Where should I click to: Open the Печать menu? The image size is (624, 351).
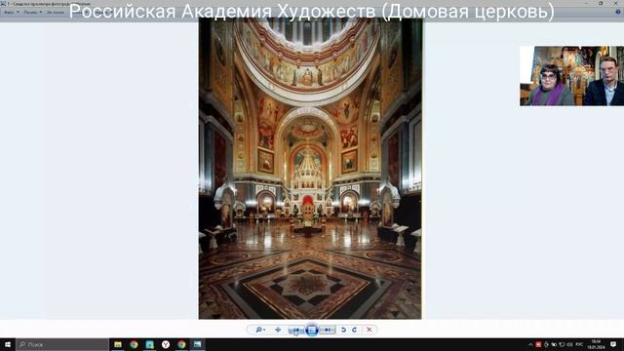click(x=32, y=13)
